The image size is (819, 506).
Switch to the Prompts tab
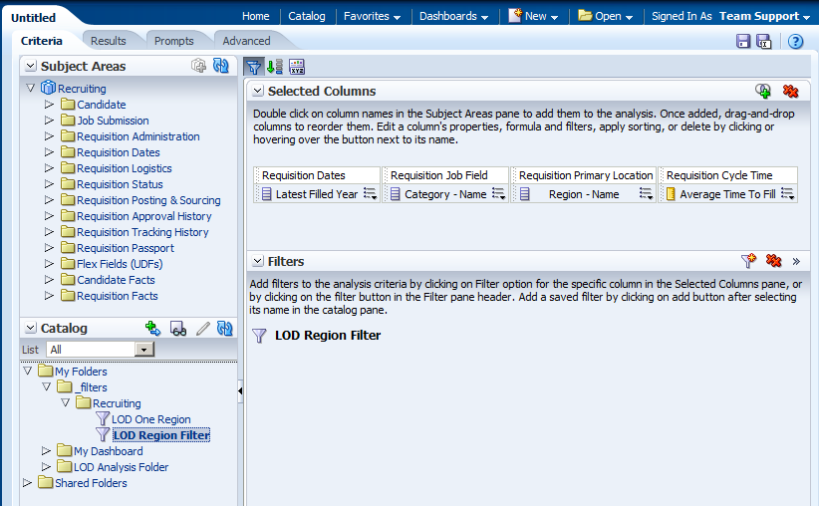coord(174,41)
